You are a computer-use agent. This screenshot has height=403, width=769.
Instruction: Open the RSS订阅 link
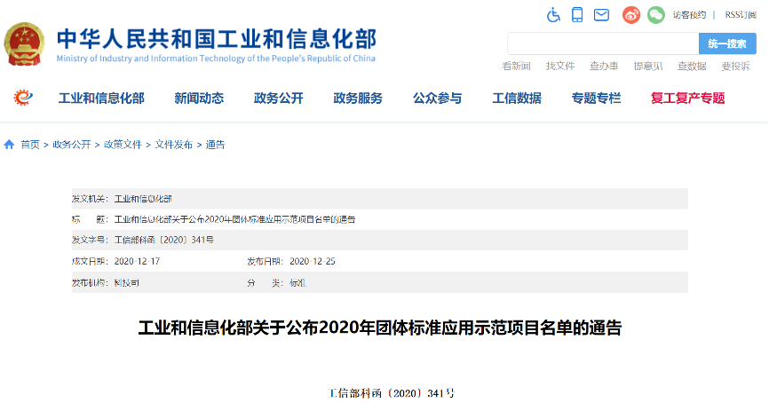741,15
